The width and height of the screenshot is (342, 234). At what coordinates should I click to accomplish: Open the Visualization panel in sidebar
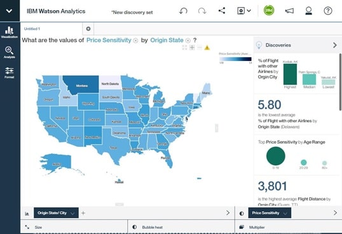[10, 32]
